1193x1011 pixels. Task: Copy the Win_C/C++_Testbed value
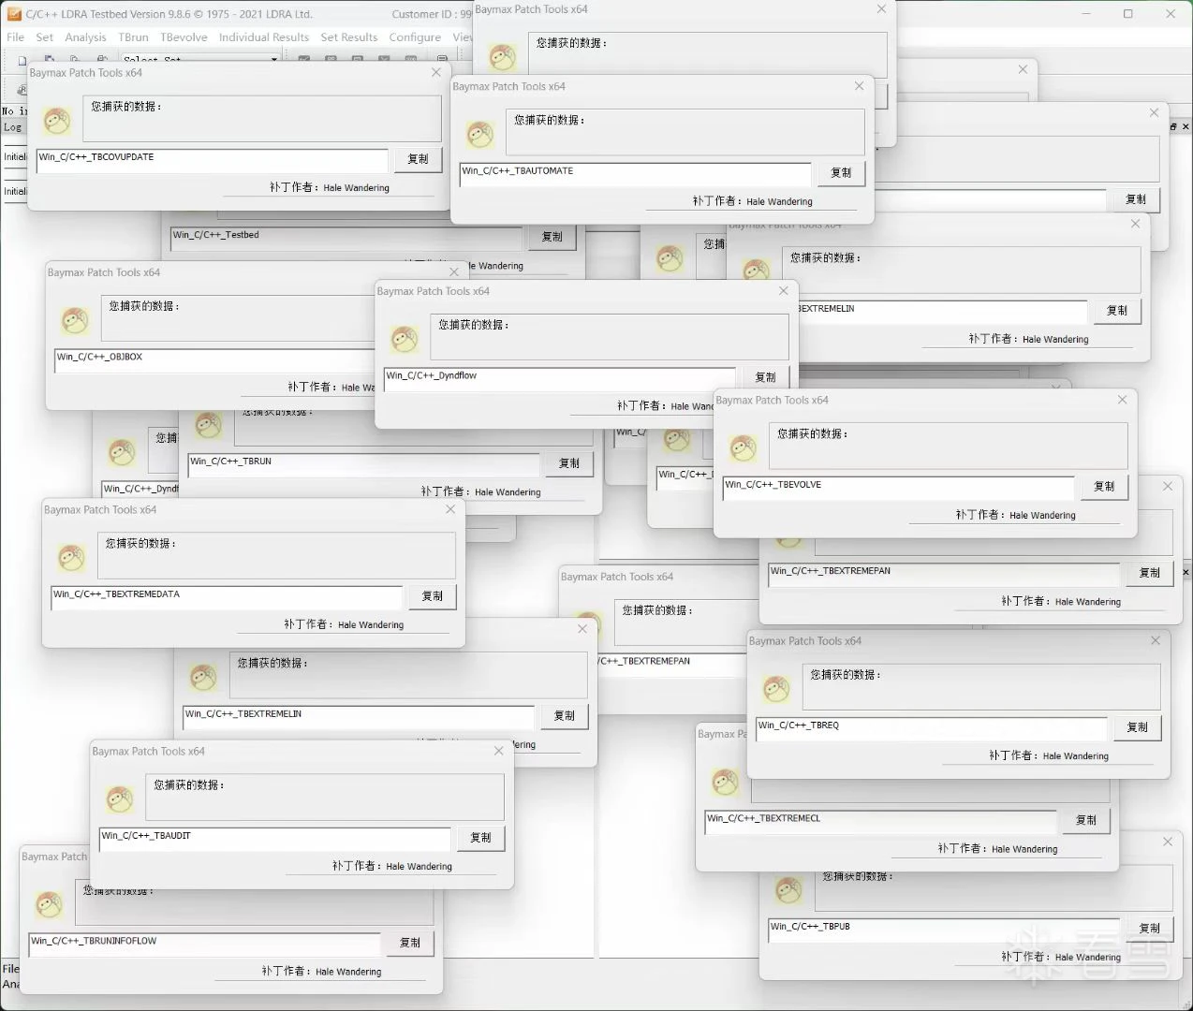click(x=552, y=237)
